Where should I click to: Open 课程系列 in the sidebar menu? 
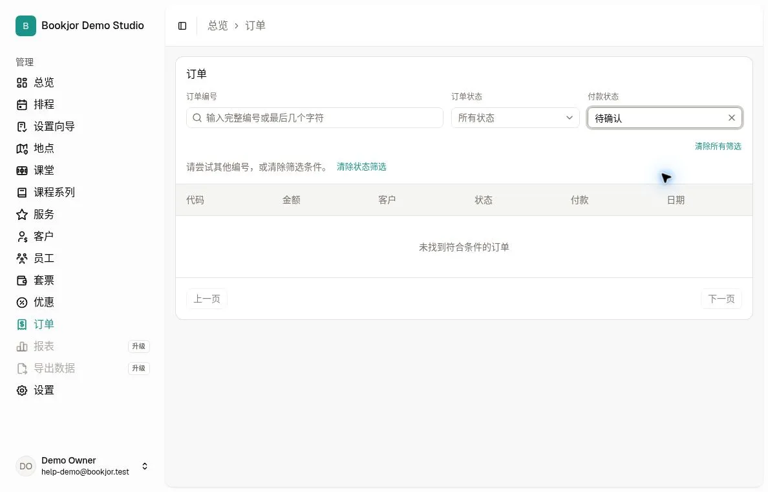coord(54,193)
